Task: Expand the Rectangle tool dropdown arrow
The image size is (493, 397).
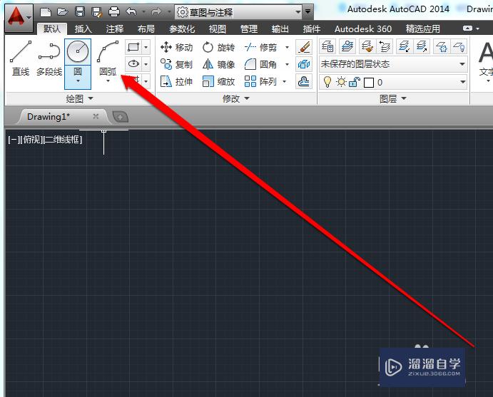Action: pos(146,48)
